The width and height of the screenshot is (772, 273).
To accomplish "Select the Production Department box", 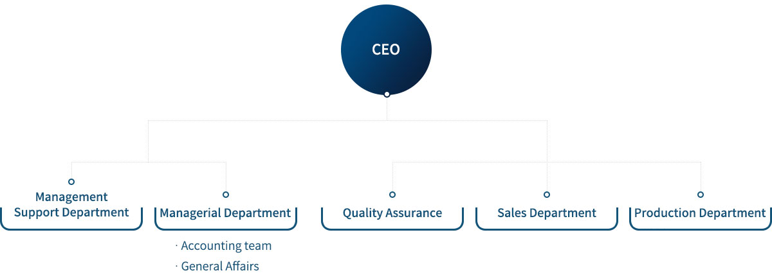I will 701,217.
